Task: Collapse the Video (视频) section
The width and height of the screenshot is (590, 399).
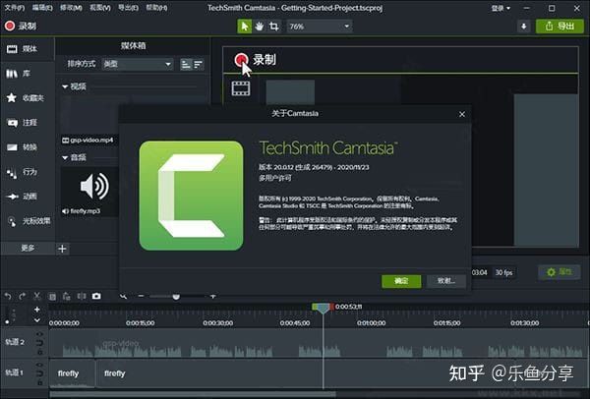Action: [x=65, y=86]
